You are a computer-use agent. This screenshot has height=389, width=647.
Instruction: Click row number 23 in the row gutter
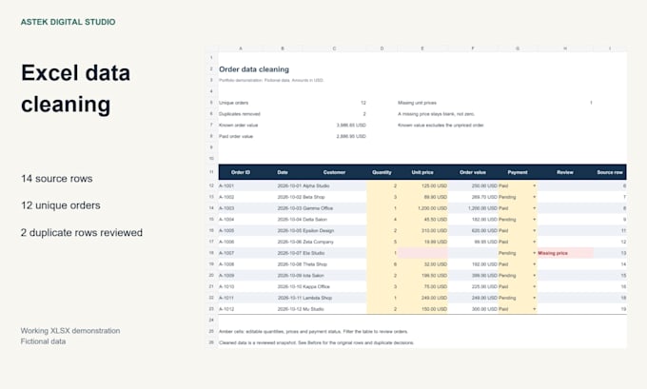[211, 308]
